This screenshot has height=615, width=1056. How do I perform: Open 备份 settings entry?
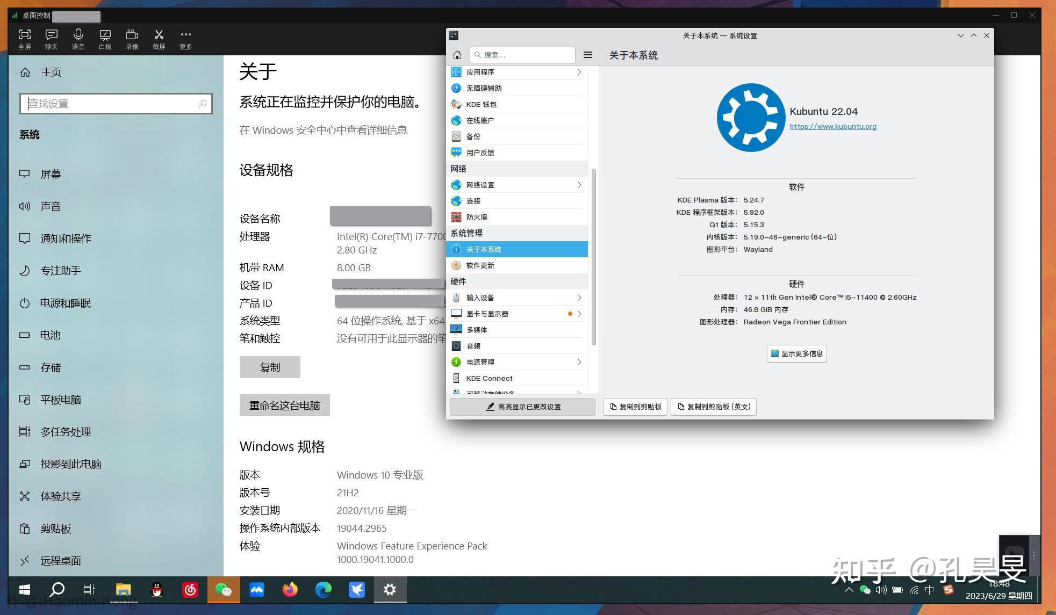click(x=517, y=136)
